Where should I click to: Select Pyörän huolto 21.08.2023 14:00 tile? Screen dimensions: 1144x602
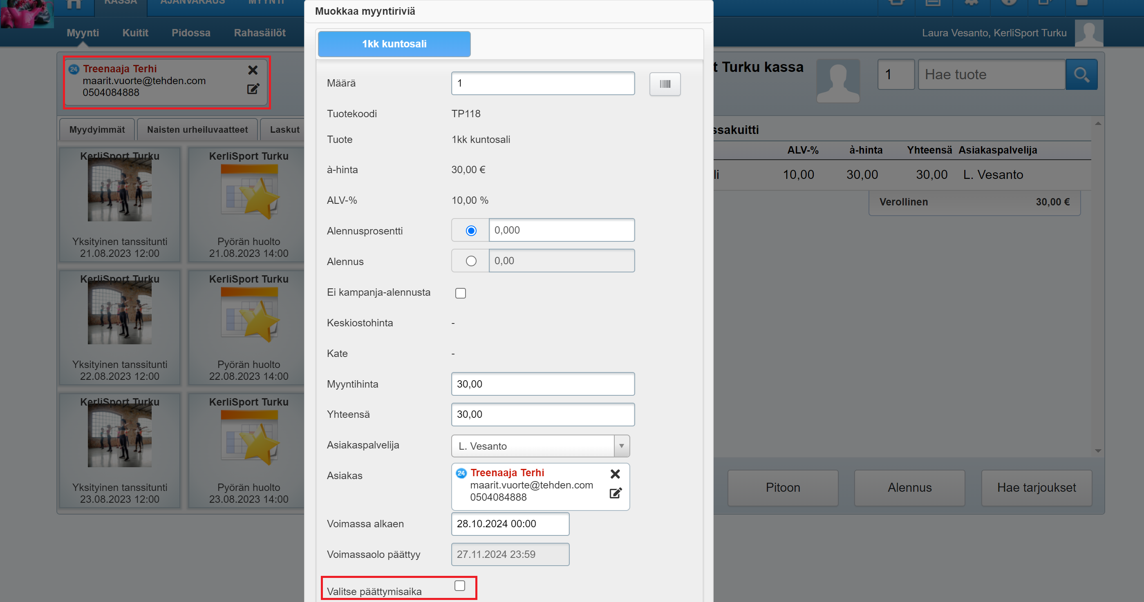(248, 205)
